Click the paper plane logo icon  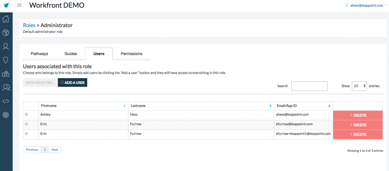pos(6,5)
